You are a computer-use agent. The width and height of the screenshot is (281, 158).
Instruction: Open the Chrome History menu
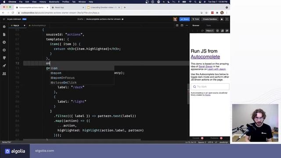tap(43, 2)
